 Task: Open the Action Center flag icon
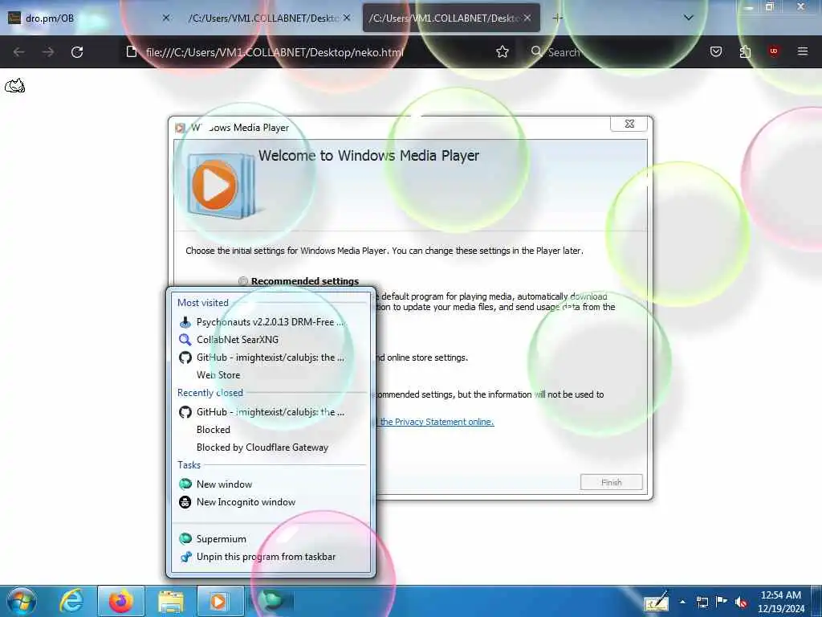722,602
